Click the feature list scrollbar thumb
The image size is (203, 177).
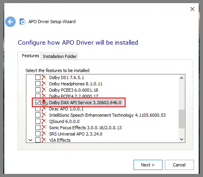coord(181,119)
